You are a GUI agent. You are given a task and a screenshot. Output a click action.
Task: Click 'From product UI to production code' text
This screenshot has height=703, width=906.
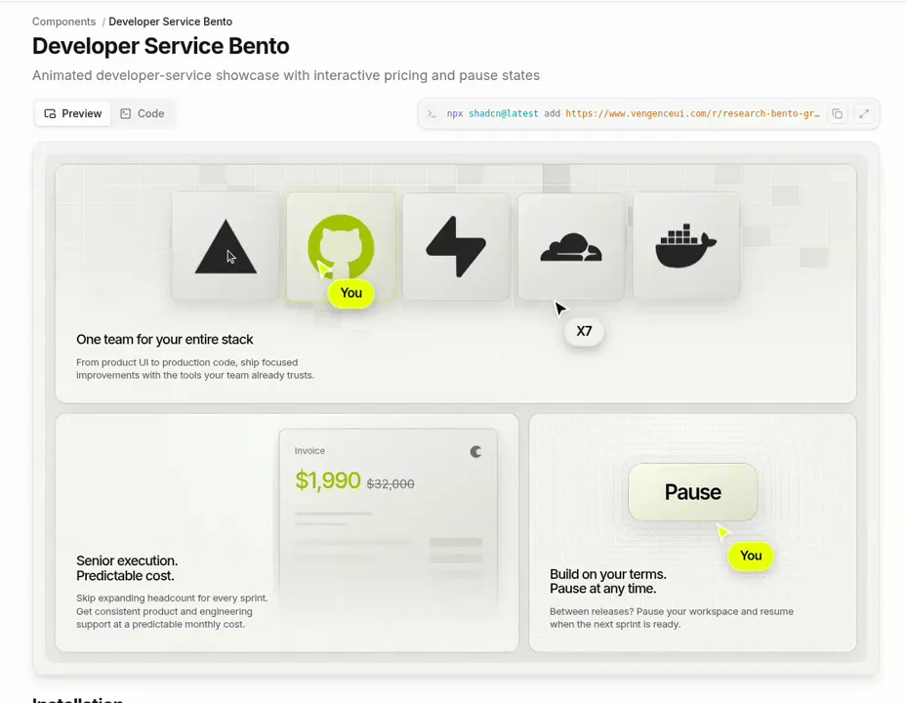[195, 368]
